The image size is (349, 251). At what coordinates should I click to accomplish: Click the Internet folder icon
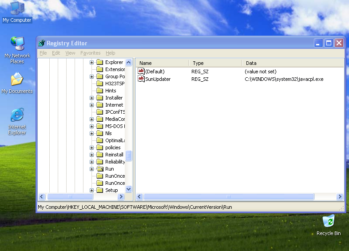click(100, 105)
